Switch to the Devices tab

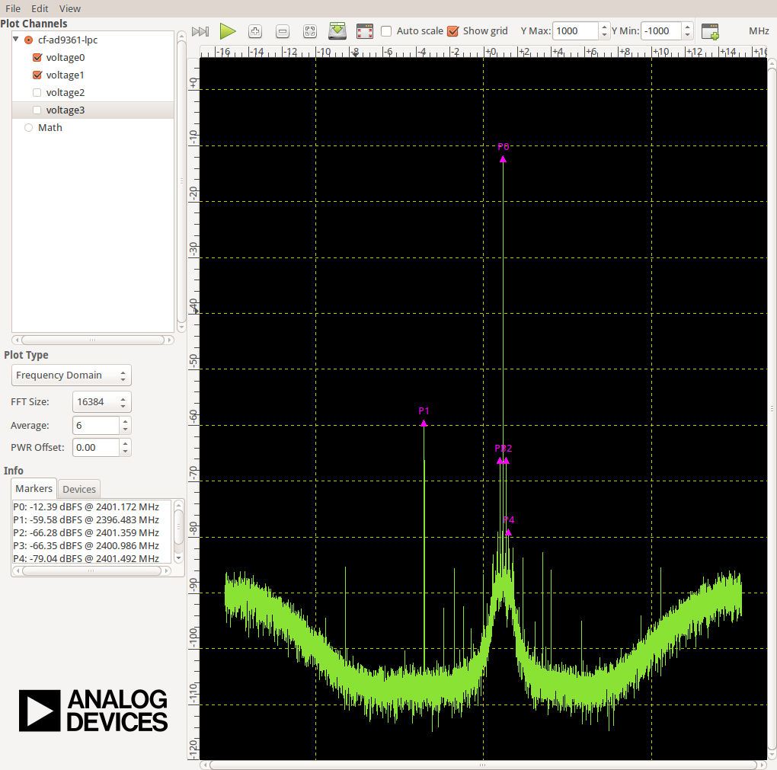click(x=79, y=489)
